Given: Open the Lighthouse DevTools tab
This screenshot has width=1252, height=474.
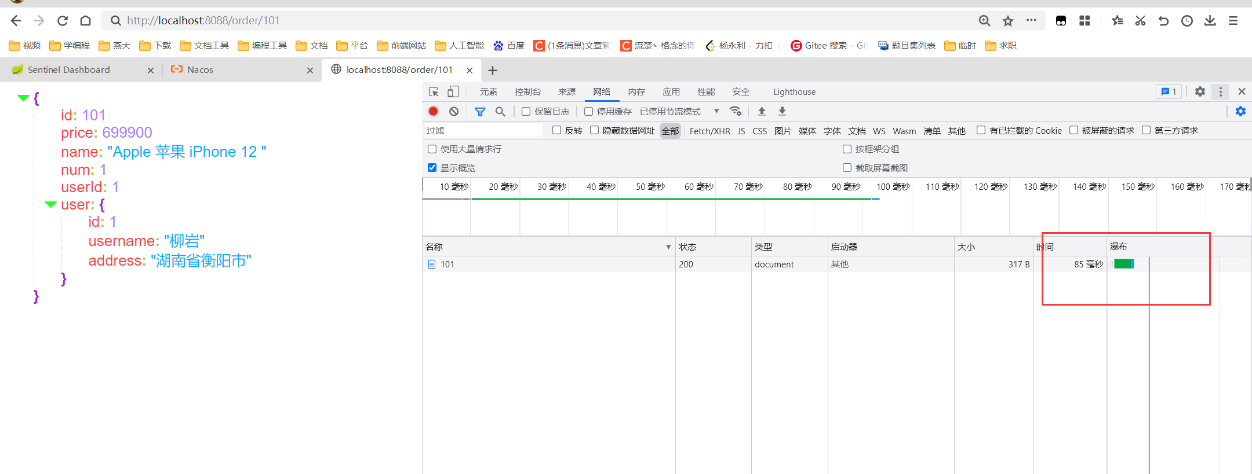Looking at the screenshot, I should coord(794,92).
